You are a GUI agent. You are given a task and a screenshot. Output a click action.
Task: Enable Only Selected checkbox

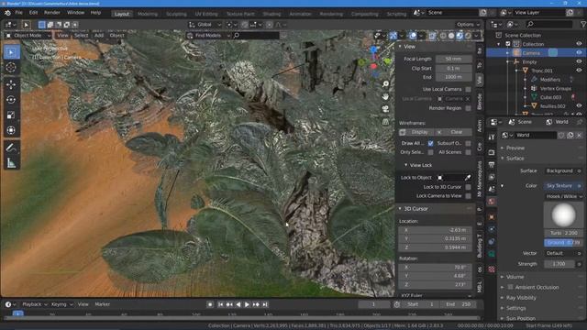430,152
